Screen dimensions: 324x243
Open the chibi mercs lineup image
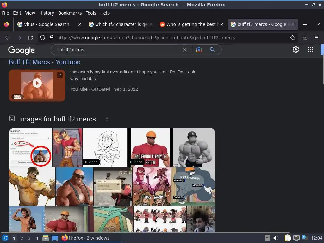160,219
